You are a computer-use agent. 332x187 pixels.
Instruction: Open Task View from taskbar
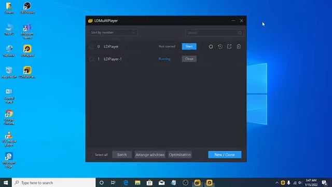click(x=113, y=182)
